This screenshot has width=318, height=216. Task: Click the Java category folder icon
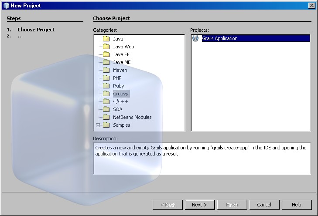tap(106, 38)
